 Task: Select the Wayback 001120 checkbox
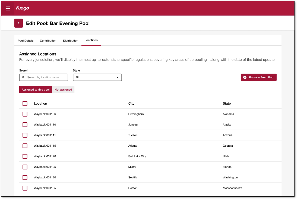pyautogui.click(x=25, y=156)
